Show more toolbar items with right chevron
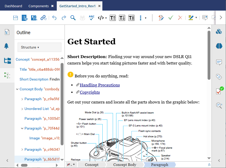The image size is (226, 168). click(x=221, y=18)
